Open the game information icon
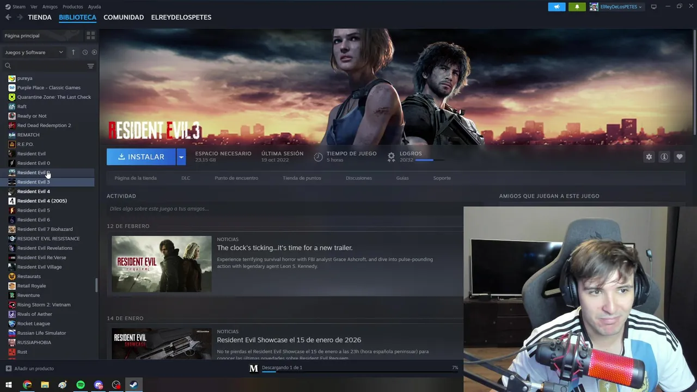The width and height of the screenshot is (697, 392). click(x=664, y=157)
